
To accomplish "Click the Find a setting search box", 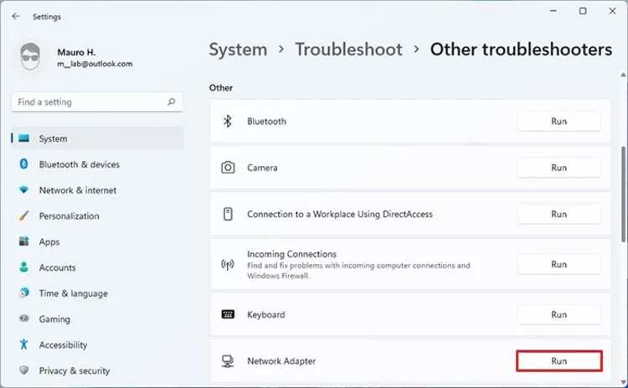I will (97, 102).
